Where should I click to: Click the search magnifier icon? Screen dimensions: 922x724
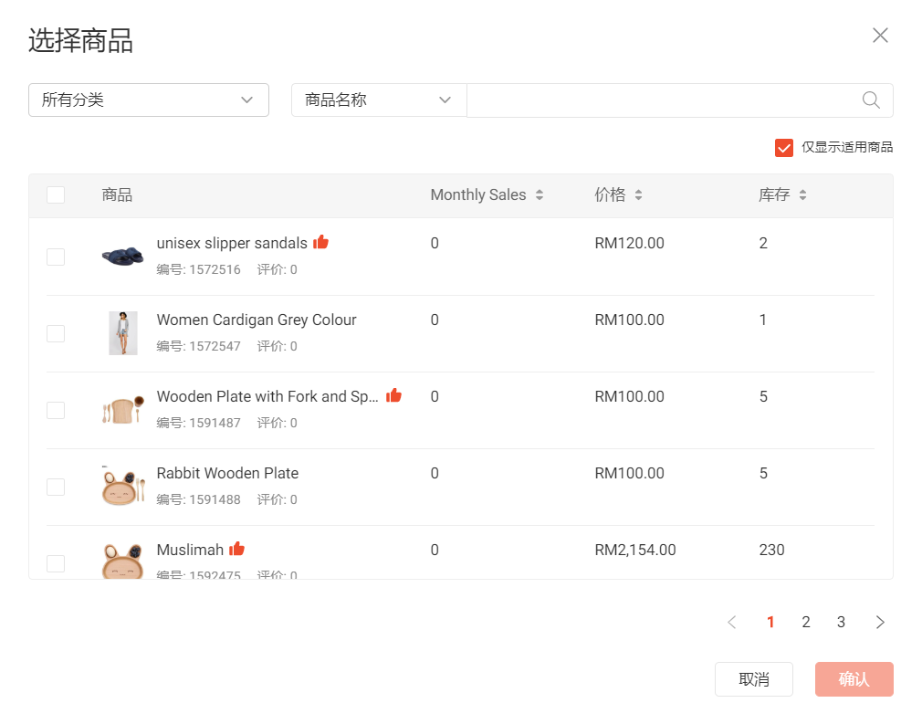(x=869, y=100)
